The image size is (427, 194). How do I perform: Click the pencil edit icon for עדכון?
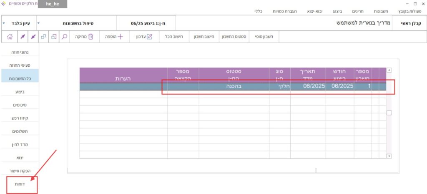tap(150, 37)
